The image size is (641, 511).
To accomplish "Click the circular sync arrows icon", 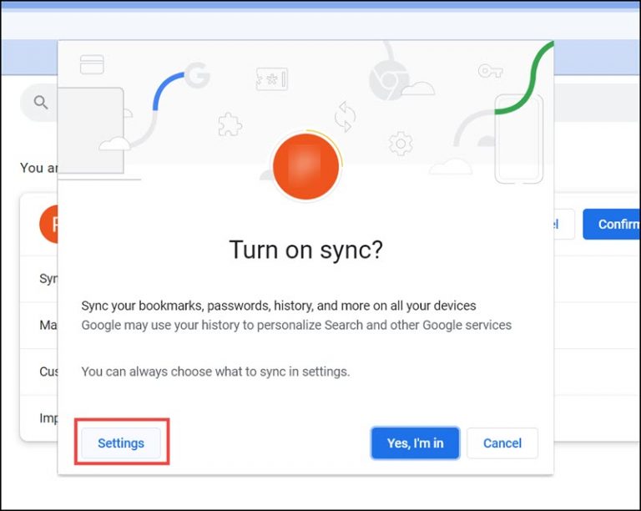I will [x=345, y=115].
